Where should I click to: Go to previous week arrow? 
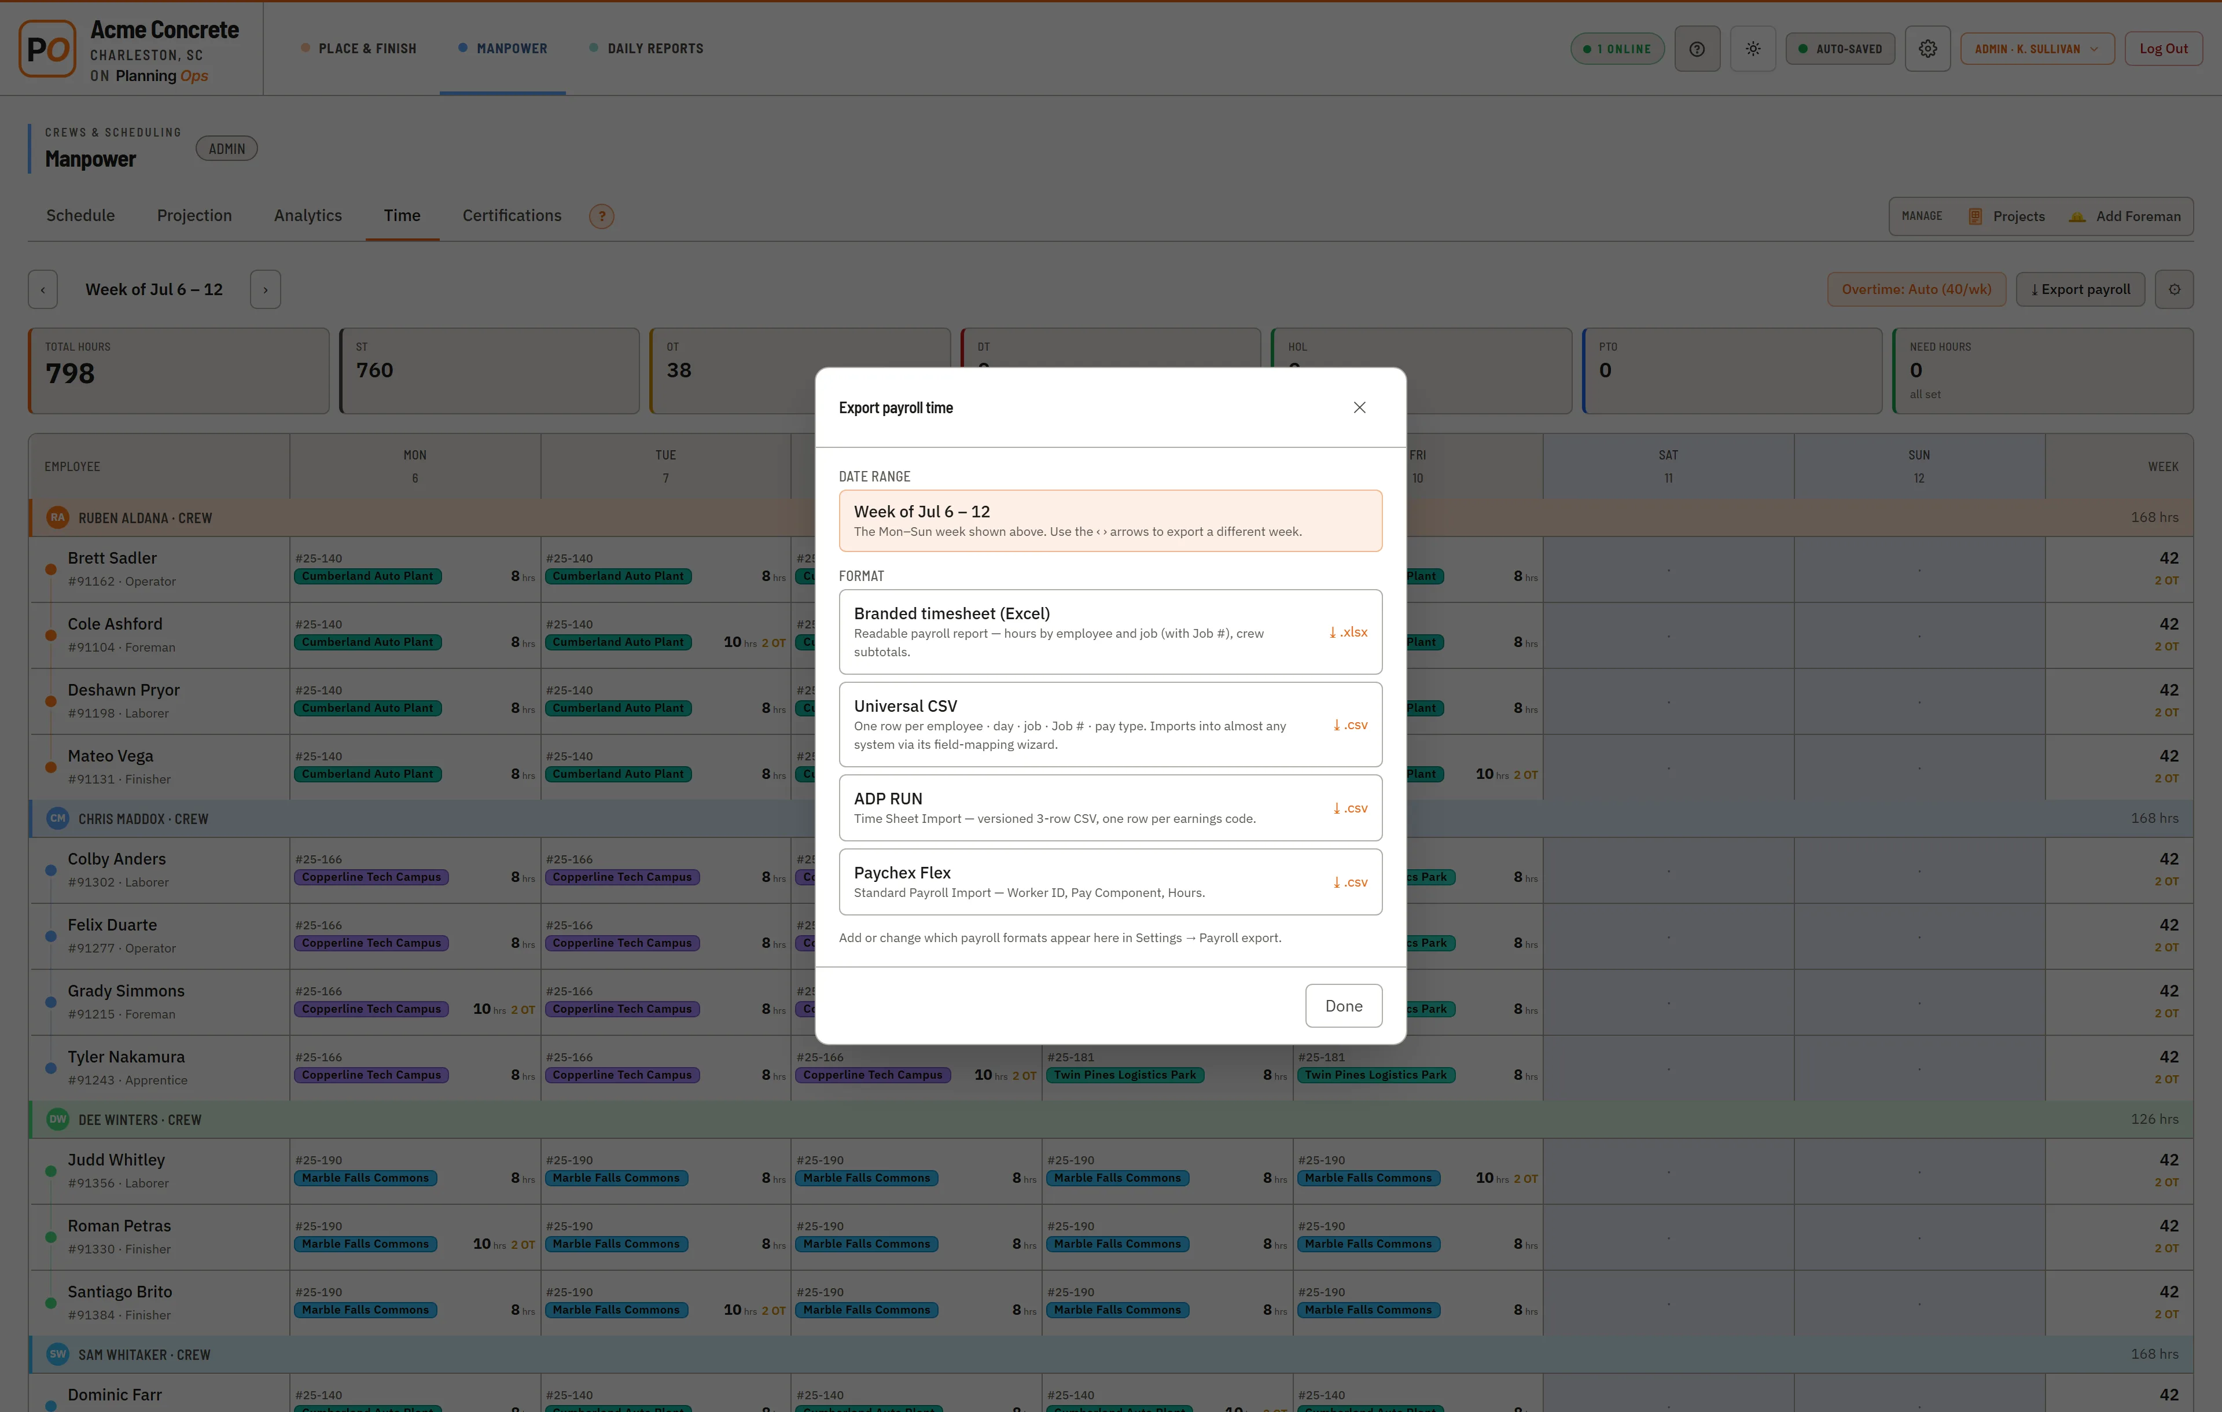click(x=42, y=289)
